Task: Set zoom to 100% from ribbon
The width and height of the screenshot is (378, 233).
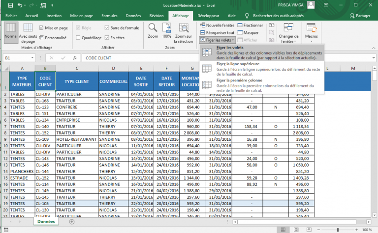Action: [x=166, y=28]
